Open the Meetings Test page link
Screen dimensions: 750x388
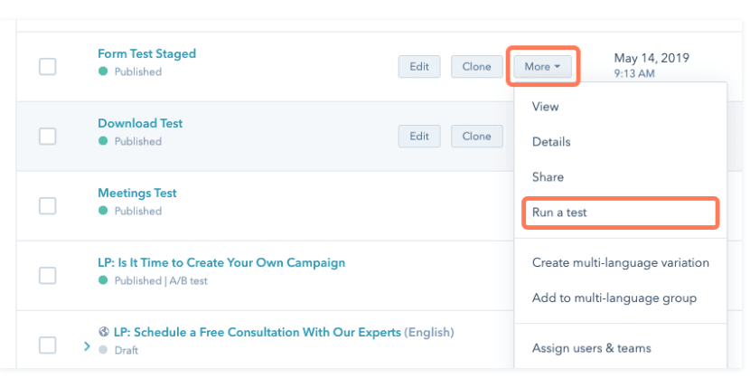[137, 193]
